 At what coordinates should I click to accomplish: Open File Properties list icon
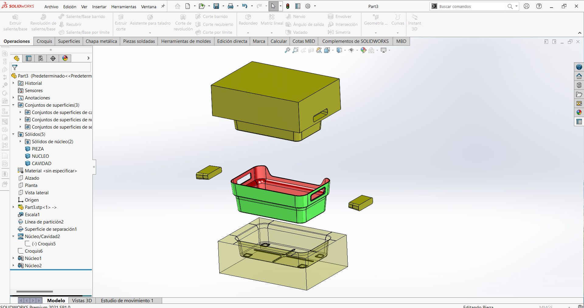click(x=298, y=6)
